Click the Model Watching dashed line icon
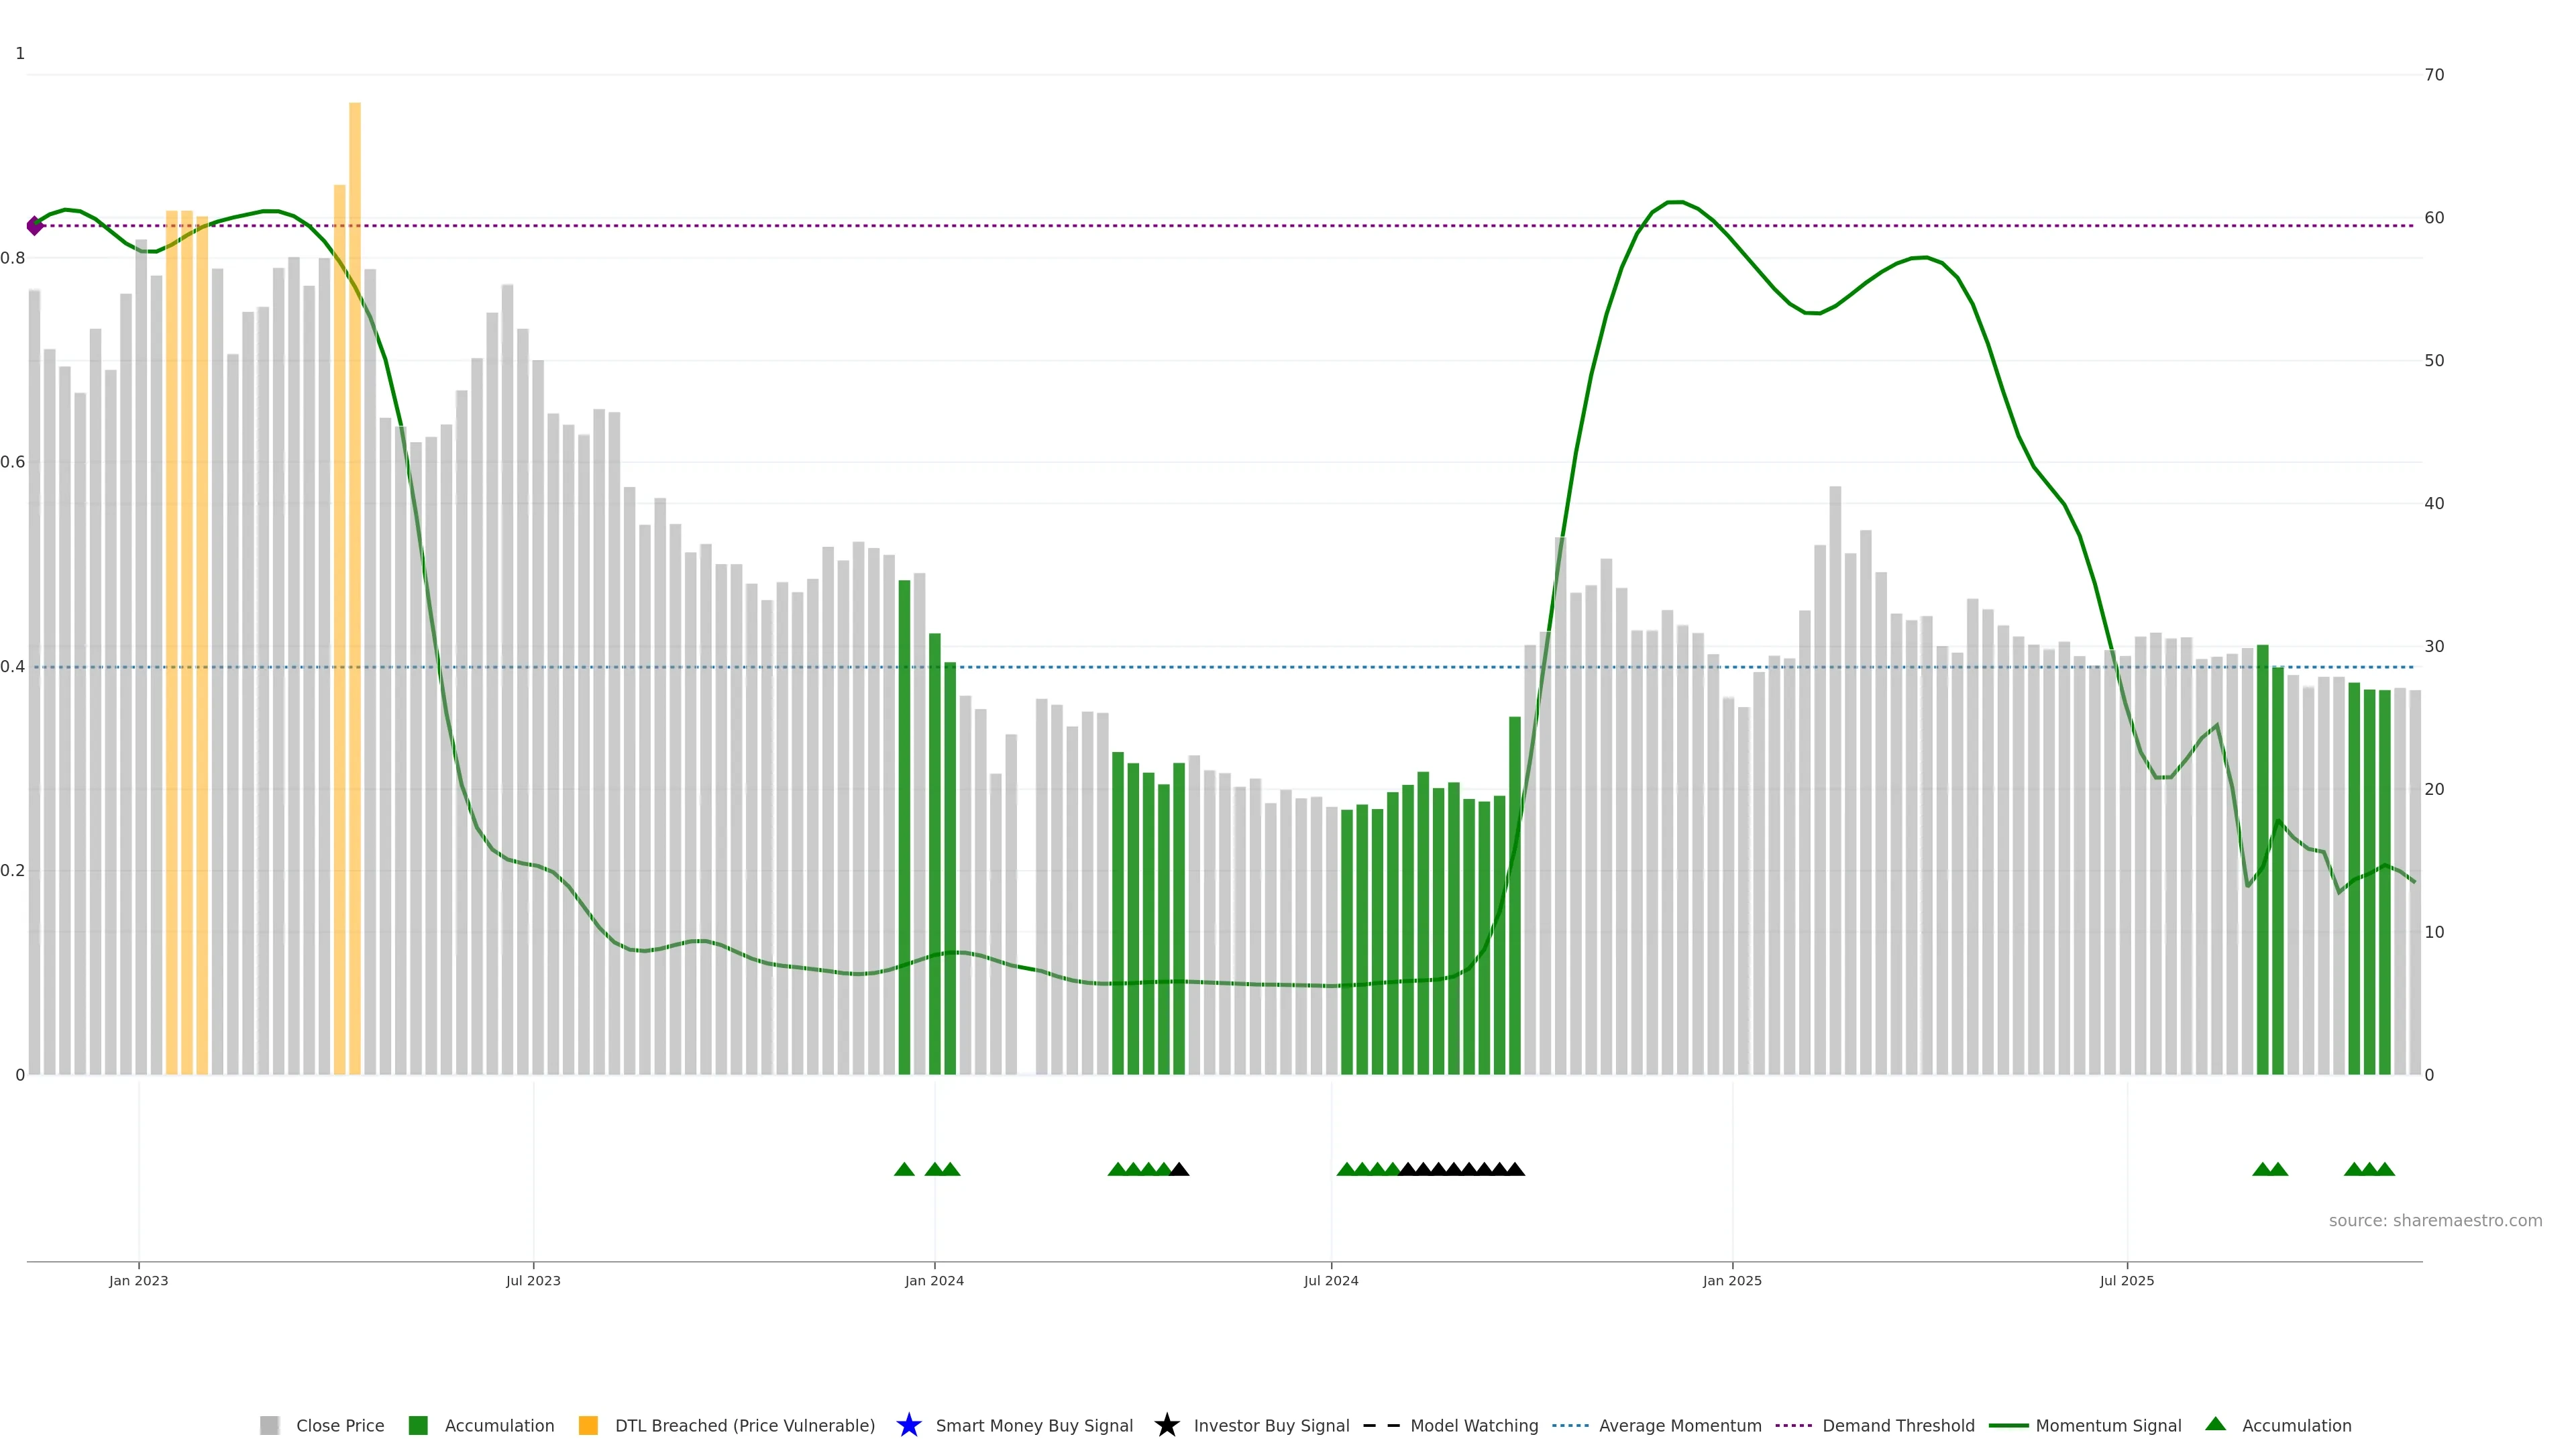This screenshot has width=2576, height=1449. (1381, 1425)
